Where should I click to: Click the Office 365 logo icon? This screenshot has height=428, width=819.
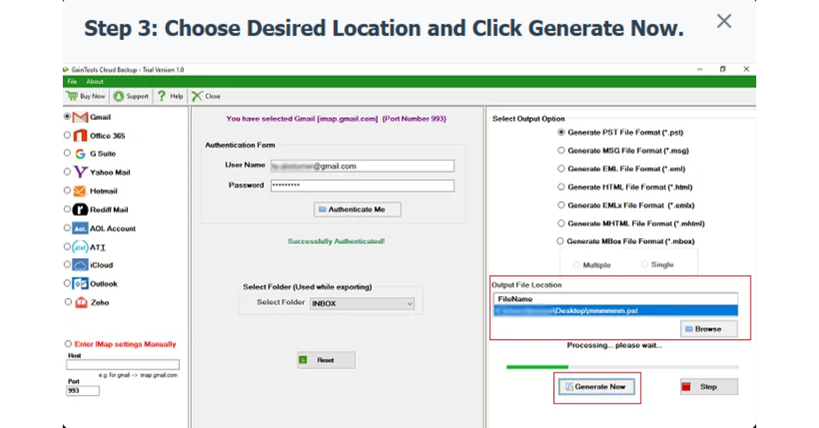click(x=80, y=136)
